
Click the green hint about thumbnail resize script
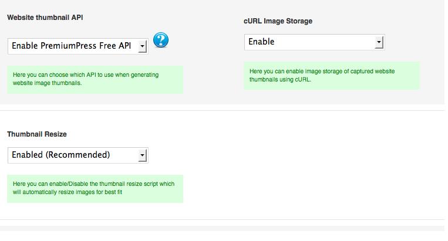coord(95,188)
